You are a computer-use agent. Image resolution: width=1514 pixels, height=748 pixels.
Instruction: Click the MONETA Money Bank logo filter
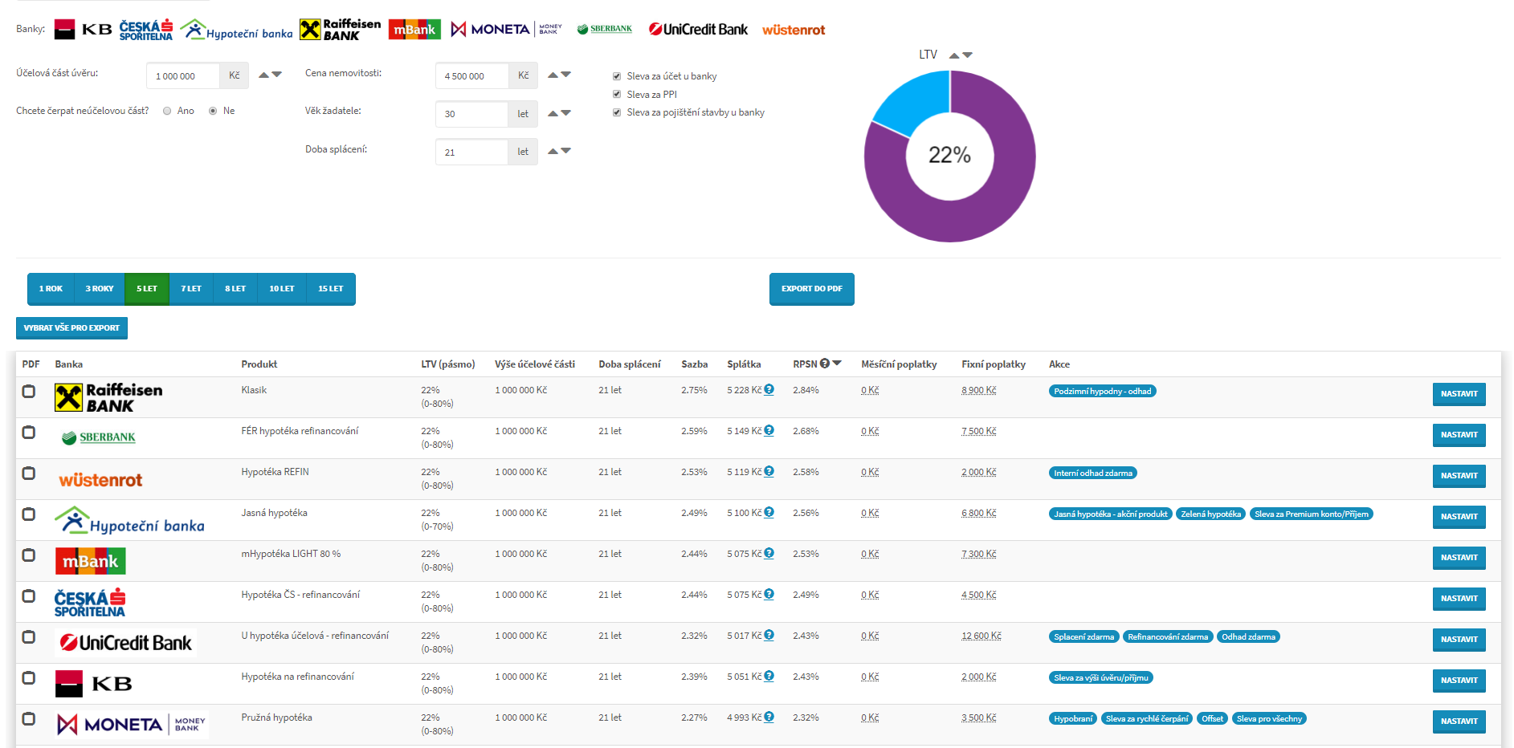507,30
